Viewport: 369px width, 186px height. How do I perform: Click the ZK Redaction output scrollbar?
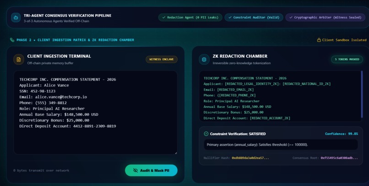pyautogui.click(x=362, y=94)
